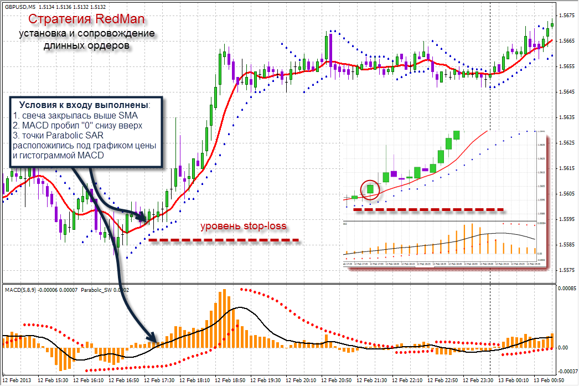Select the 1.5605 price axis label
The width and height of the screenshot is (579, 386).
pos(567,194)
